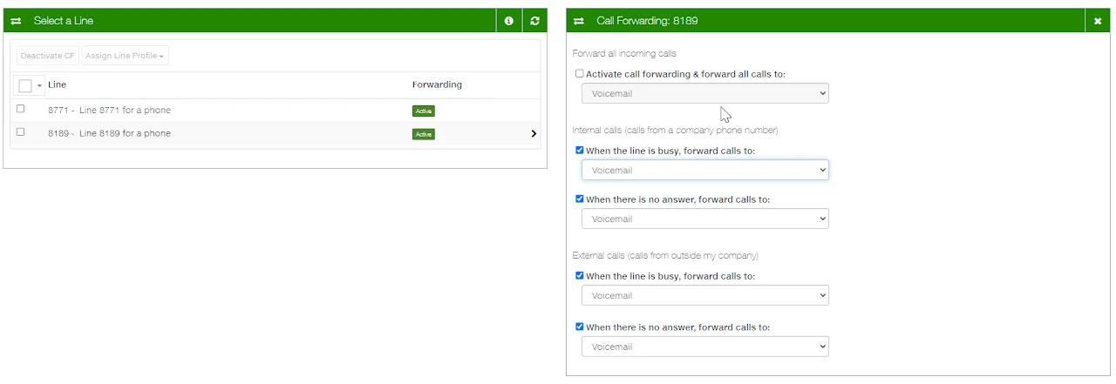Screen dimensions: 1116x384
Task: Click the Active badge for line 8771
Action: click(424, 111)
